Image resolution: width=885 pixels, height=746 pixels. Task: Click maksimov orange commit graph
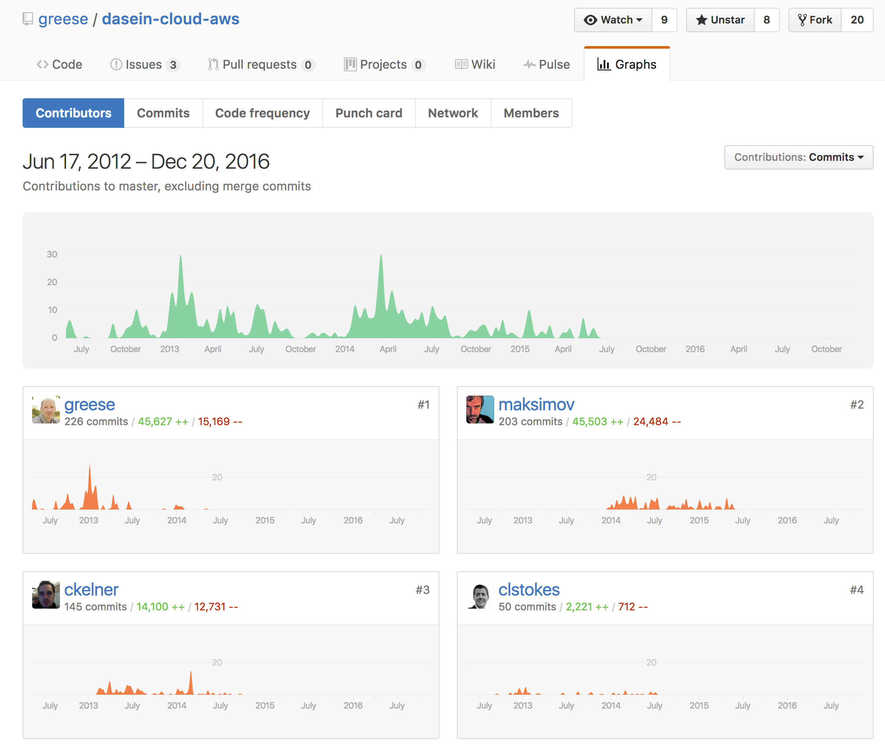[x=665, y=496]
